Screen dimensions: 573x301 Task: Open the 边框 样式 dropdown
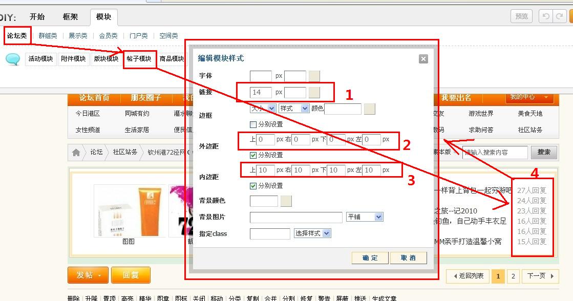[x=294, y=108]
